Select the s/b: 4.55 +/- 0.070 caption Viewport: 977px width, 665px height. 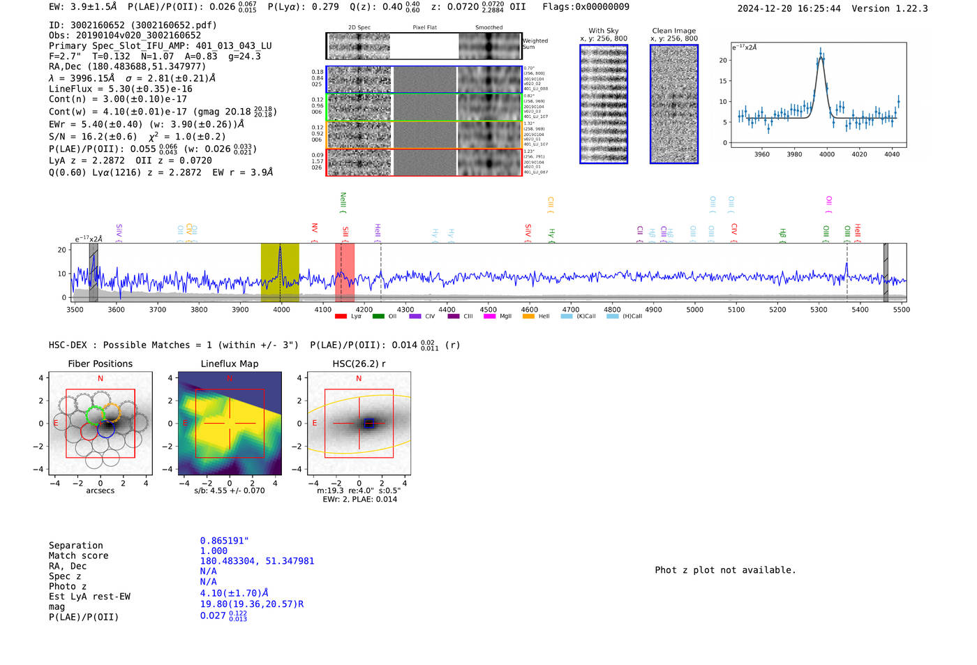(230, 491)
